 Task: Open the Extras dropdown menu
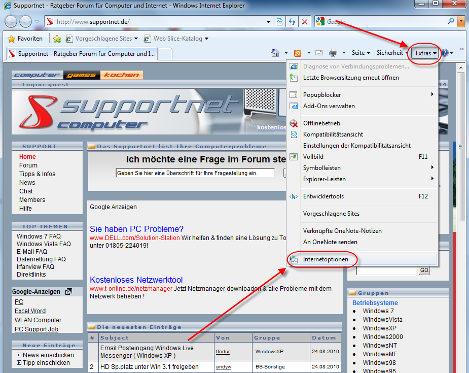tap(425, 53)
